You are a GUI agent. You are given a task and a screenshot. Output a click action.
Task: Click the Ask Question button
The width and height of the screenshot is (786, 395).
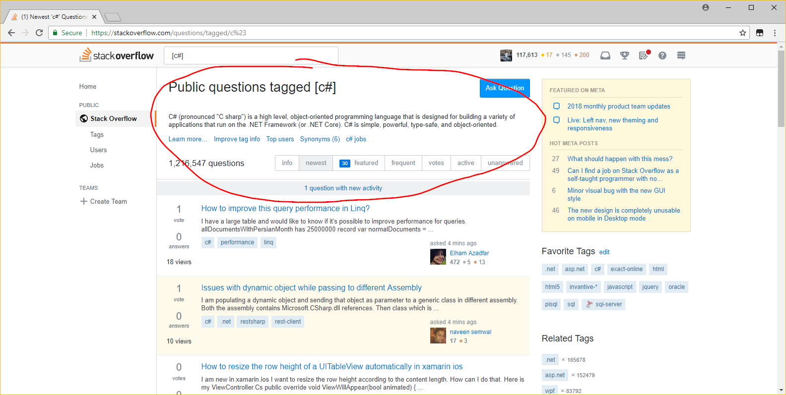point(505,88)
